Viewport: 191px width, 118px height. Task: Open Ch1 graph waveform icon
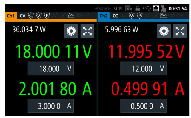tap(71, 16)
